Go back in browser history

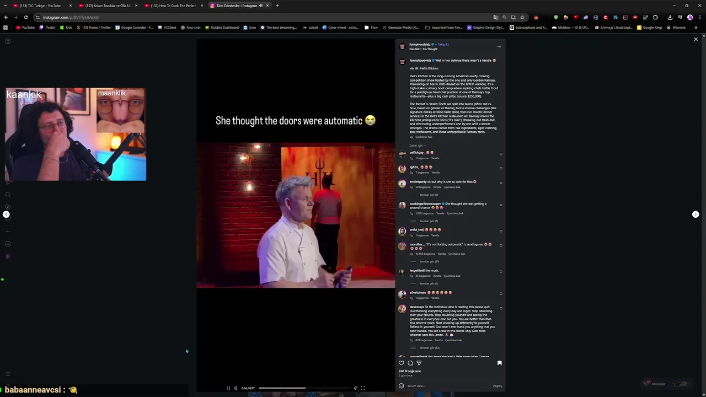[6, 17]
